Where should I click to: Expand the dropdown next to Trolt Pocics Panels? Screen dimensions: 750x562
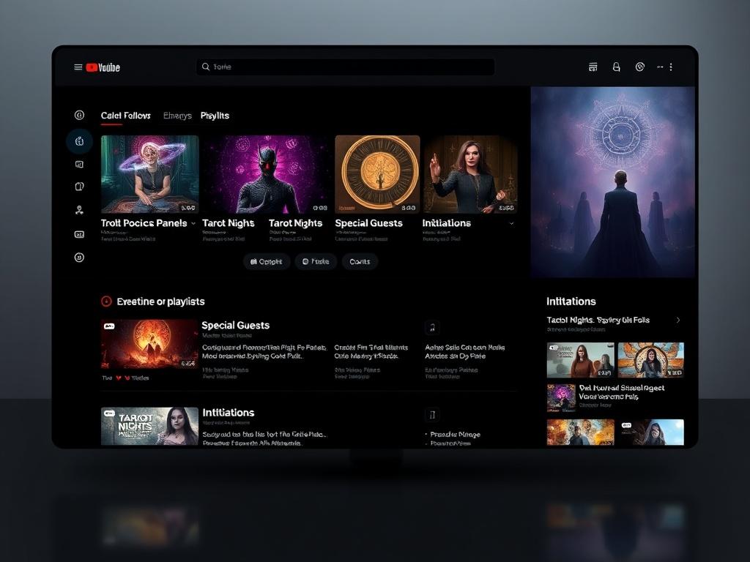coord(193,223)
